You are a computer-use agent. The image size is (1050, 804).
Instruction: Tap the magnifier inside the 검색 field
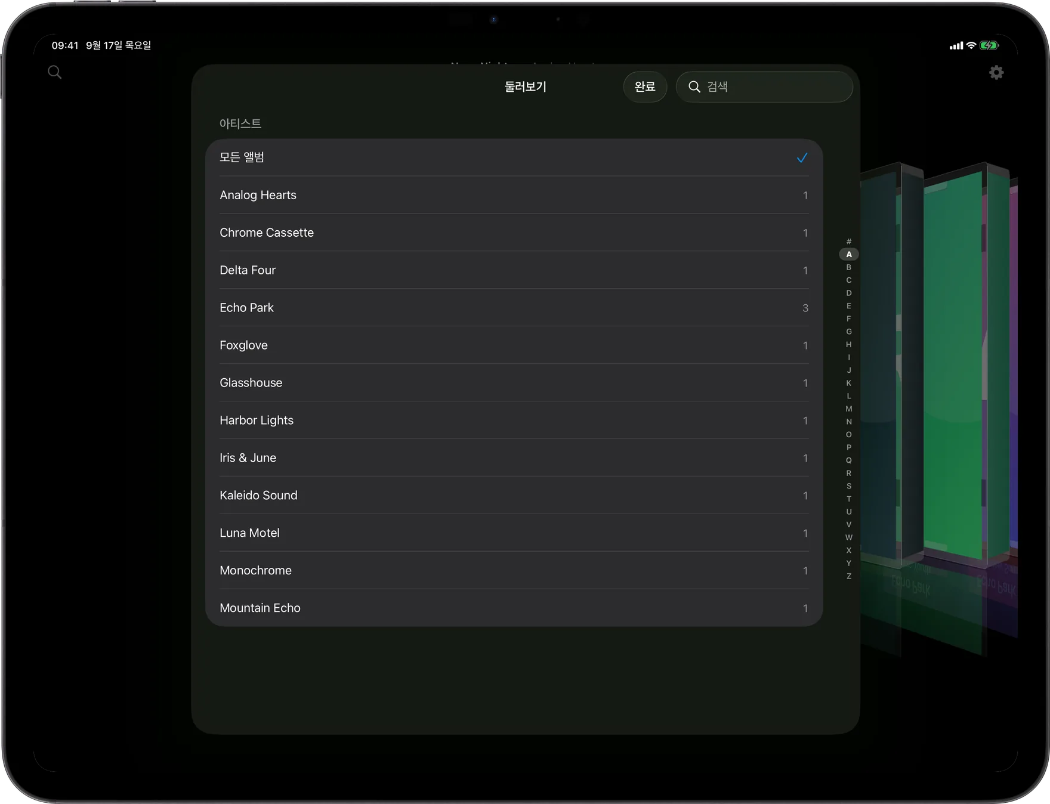pyautogui.click(x=694, y=87)
